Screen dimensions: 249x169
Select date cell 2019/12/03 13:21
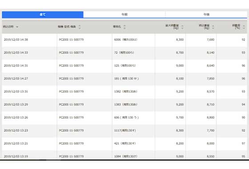(x=16, y=143)
